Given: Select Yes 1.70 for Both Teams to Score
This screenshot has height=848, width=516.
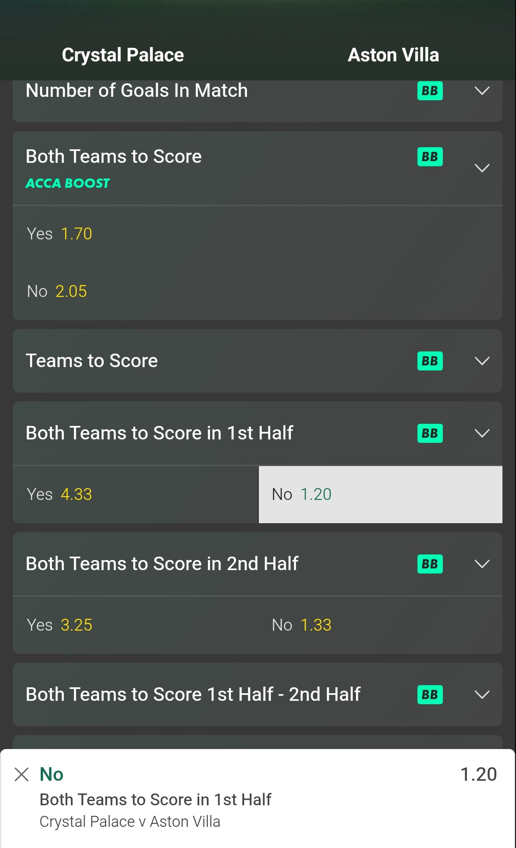Looking at the screenshot, I should [x=59, y=234].
